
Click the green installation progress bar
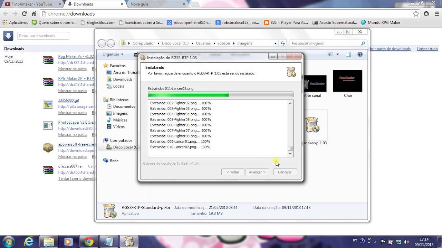(220, 94)
